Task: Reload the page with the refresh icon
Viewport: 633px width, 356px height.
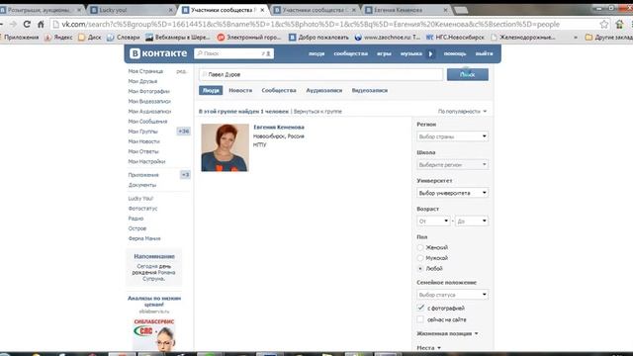Action: click(x=27, y=24)
